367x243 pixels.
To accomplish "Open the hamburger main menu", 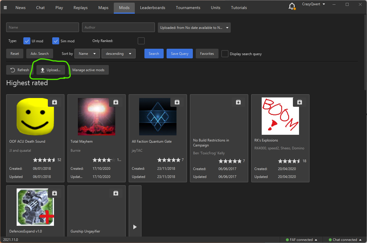I will [x=5, y=8].
